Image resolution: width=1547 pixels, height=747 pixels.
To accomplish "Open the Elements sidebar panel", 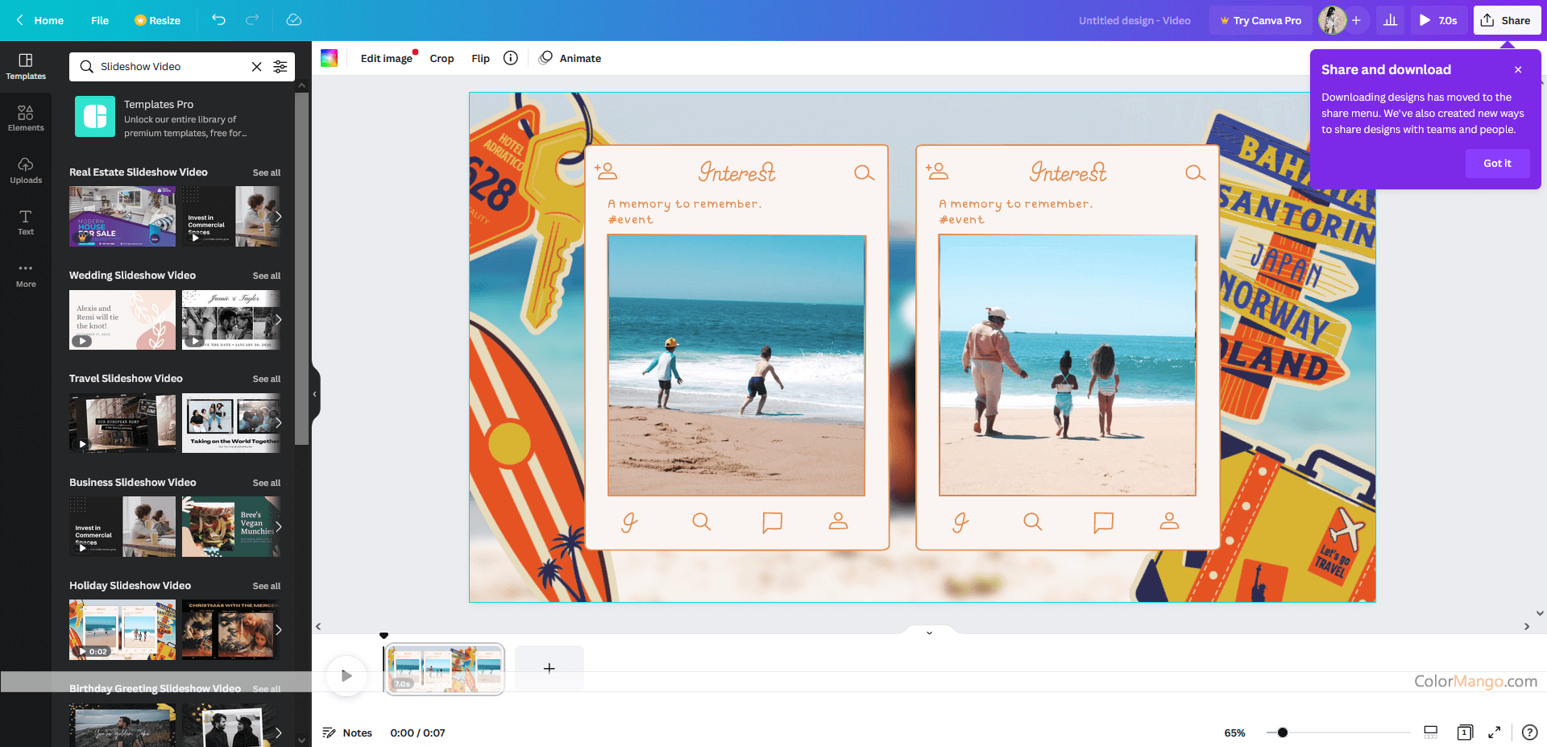I will click(x=26, y=118).
